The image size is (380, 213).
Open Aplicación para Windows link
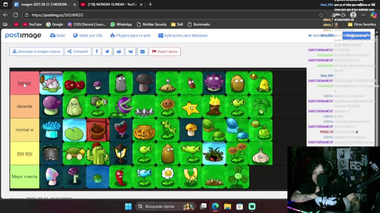pyautogui.click(x=183, y=35)
